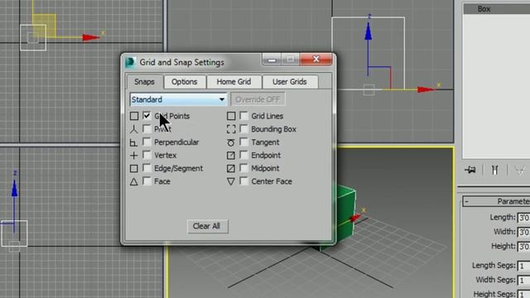Click the Midpoint snap icon

click(x=231, y=168)
